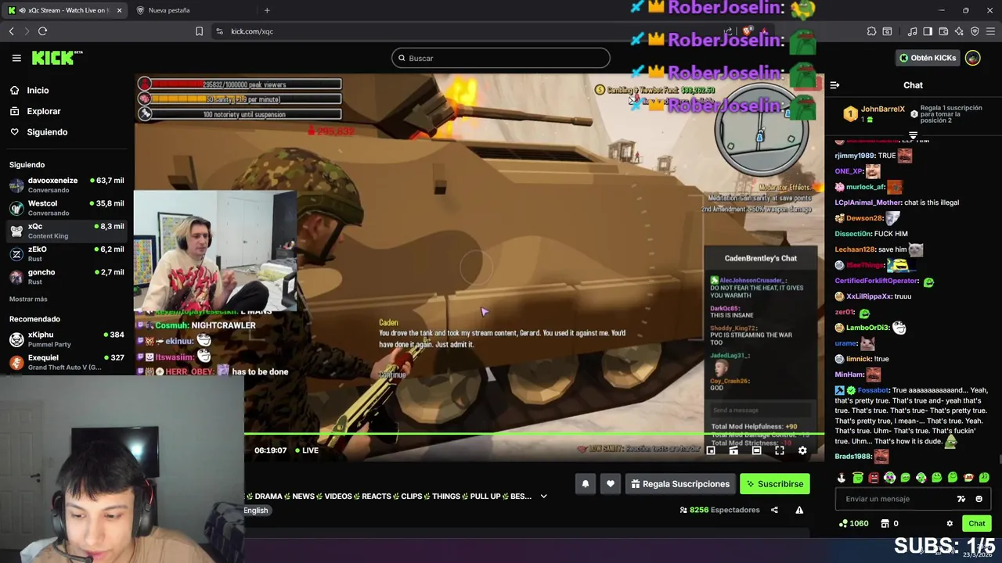Open new browser tab with plus button
The width and height of the screenshot is (1002, 563).
[x=267, y=10]
